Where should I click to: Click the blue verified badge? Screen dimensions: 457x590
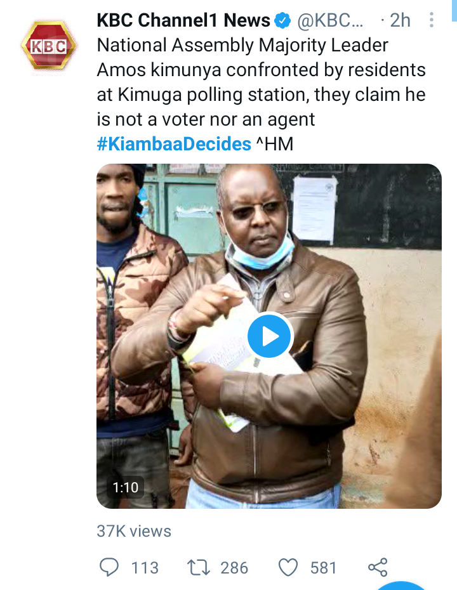click(282, 21)
